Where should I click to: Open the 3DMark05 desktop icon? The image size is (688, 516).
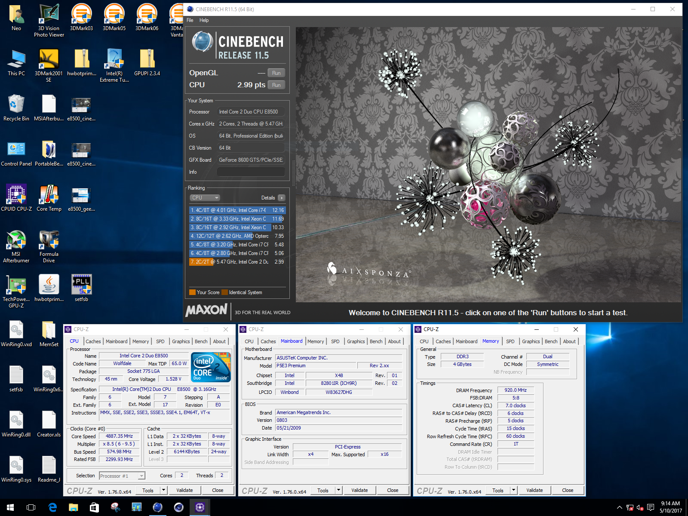114,17
